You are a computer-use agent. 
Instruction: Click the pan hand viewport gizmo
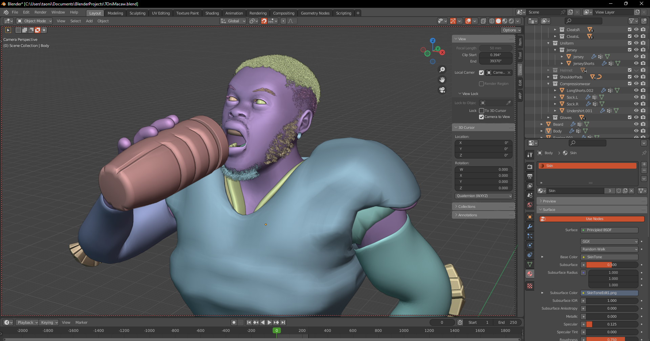click(442, 80)
